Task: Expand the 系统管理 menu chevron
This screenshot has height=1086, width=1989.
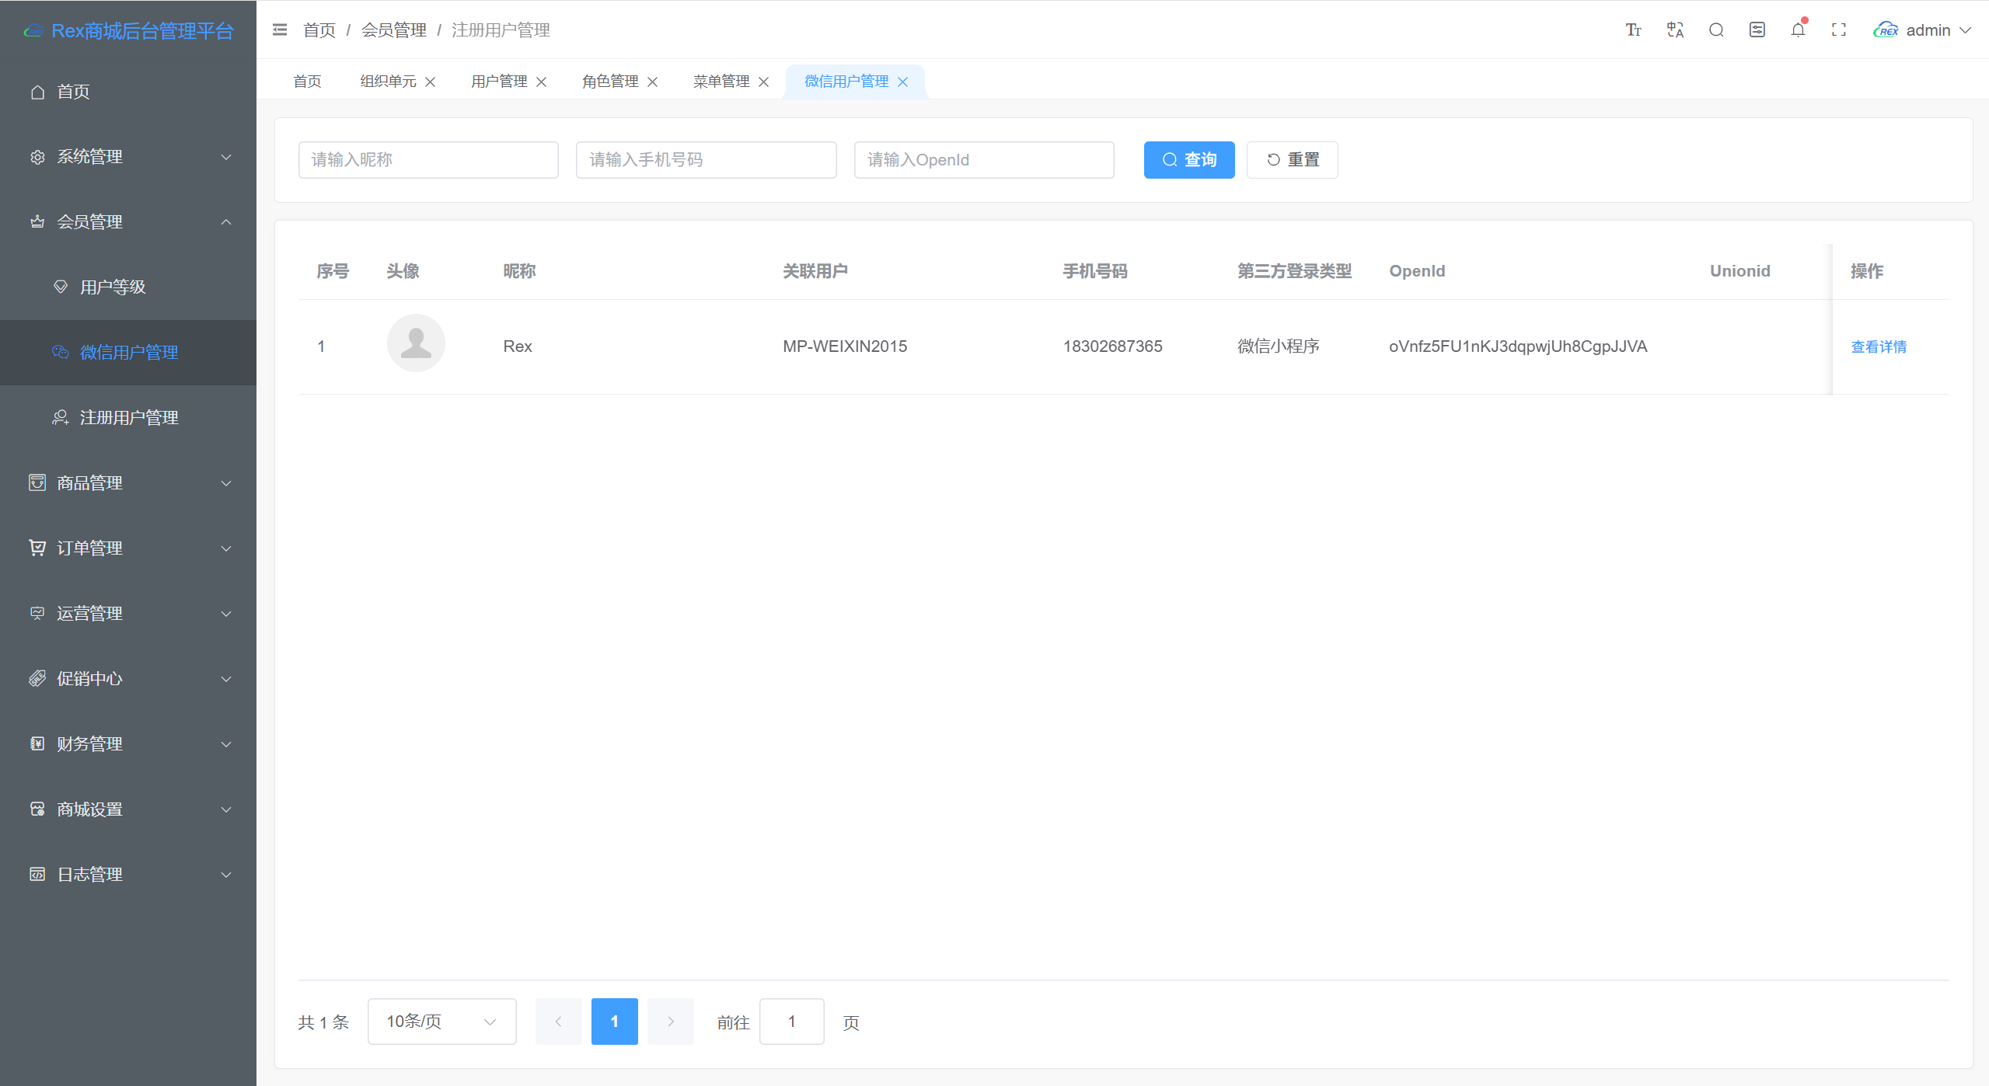Action: (226, 157)
